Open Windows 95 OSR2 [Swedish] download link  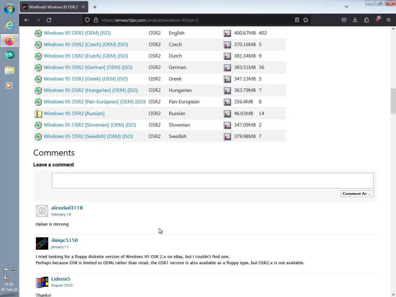pos(88,136)
